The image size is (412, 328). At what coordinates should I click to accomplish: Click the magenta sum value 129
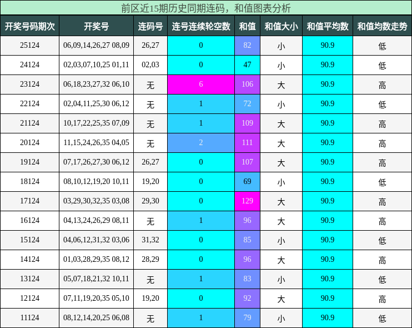247,201
